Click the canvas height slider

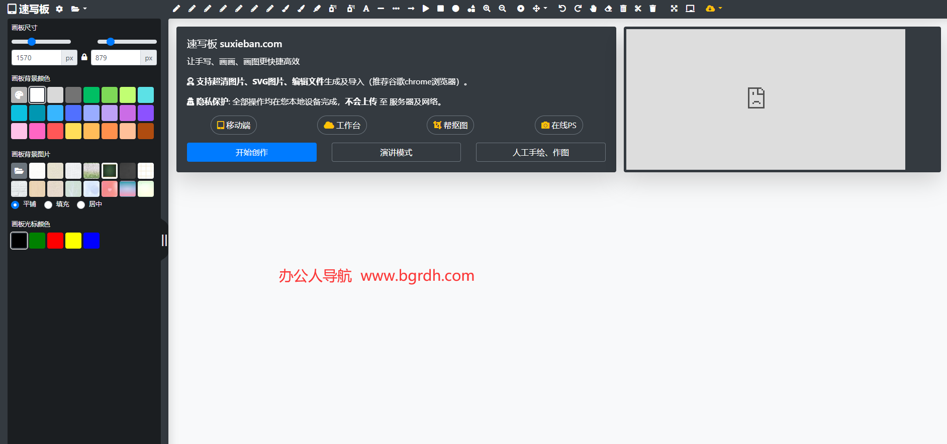[x=127, y=42]
